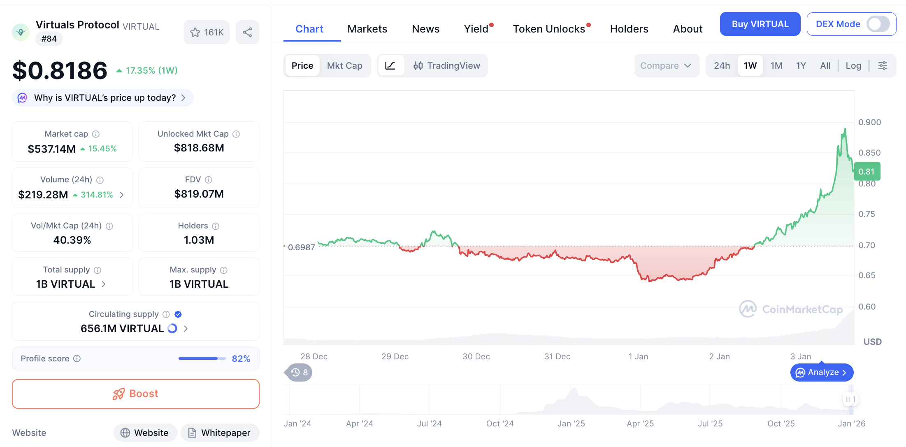Click circulating supply verified badge
This screenshot has width=906, height=447.
(178, 314)
